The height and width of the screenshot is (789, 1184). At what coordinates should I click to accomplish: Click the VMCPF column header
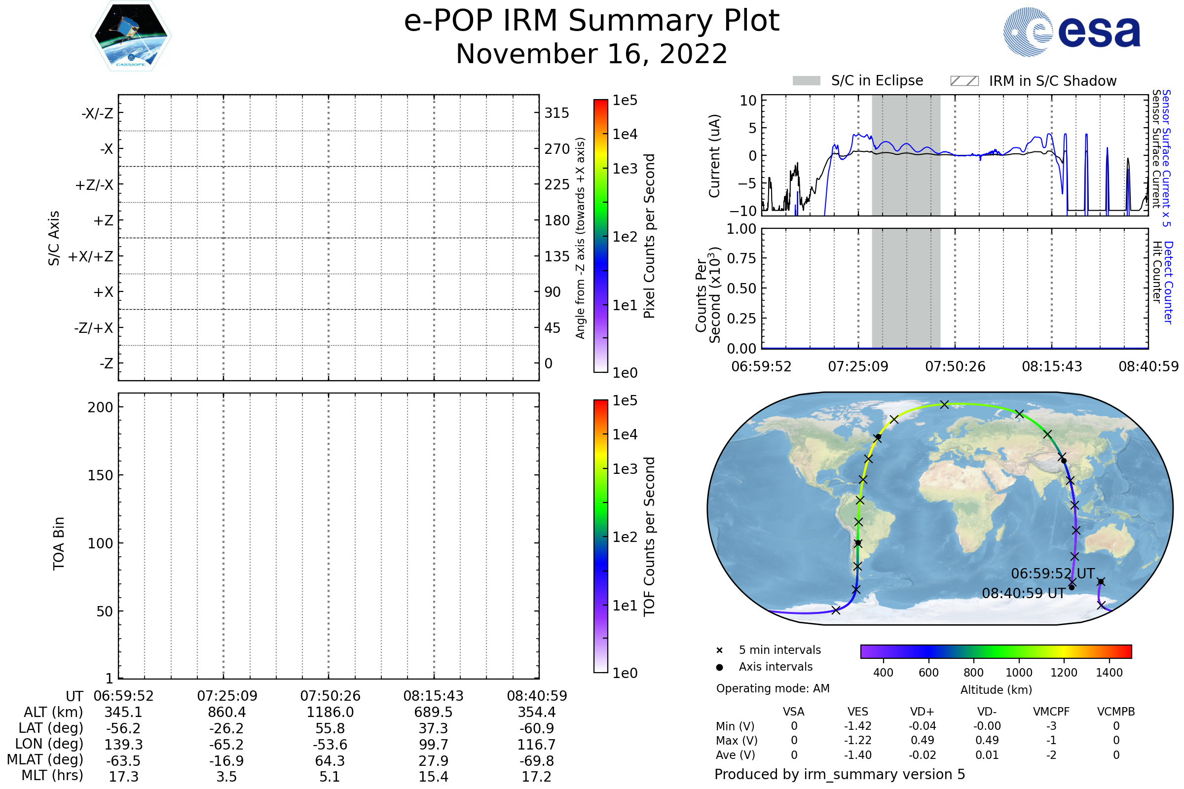1051,712
